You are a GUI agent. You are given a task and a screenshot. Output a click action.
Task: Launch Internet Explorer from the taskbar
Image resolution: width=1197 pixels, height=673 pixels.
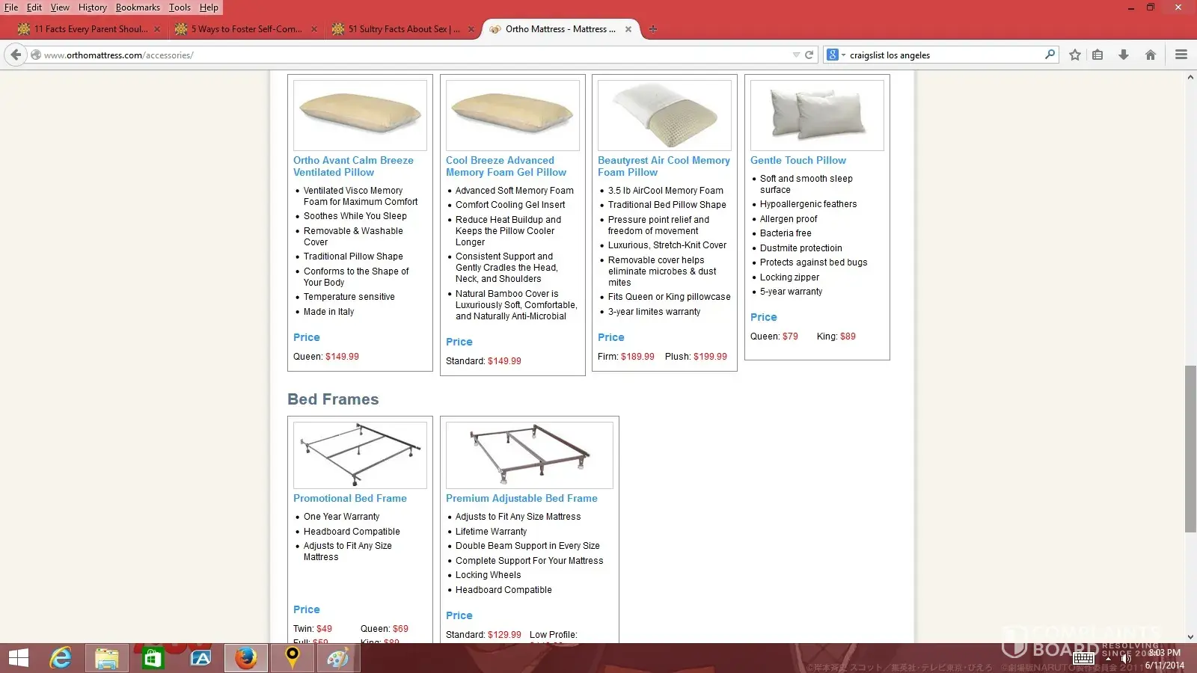click(x=61, y=658)
